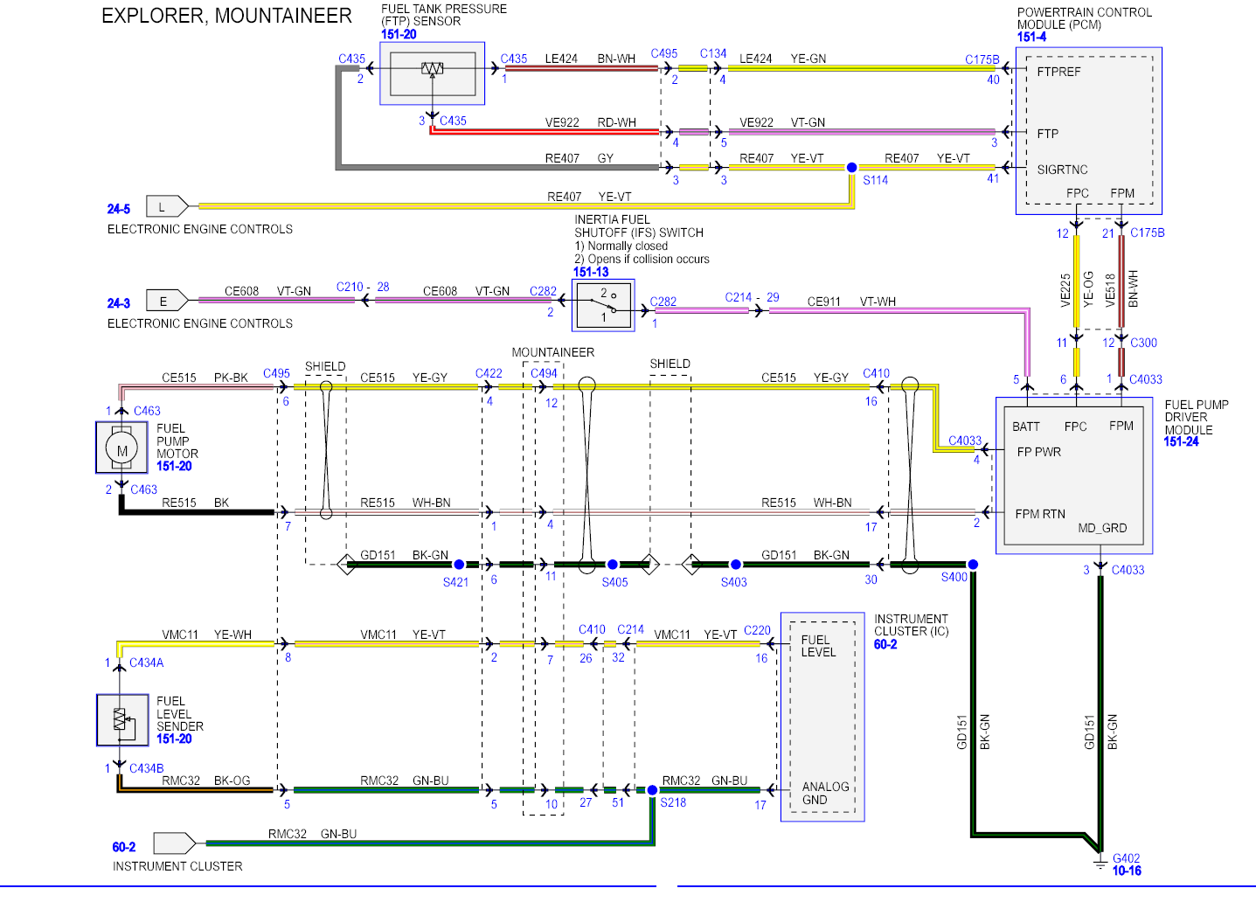This screenshot has height=916, width=1256.
Task: Open page 151-24 link for Fuel Pump Driver Module
Action: 1181,441
